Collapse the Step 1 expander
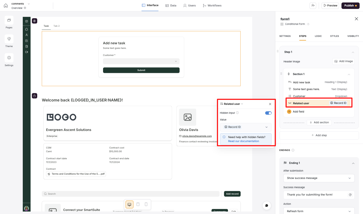Viewport: 363px width, 214px height. [353, 52]
